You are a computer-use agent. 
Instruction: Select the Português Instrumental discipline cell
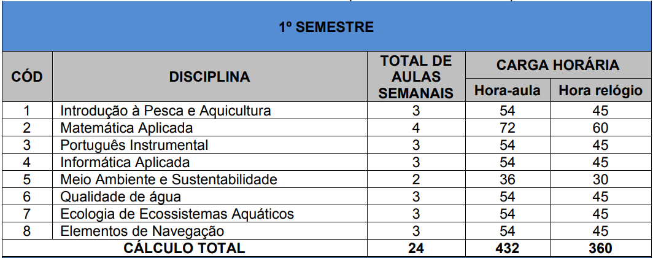[x=134, y=145]
